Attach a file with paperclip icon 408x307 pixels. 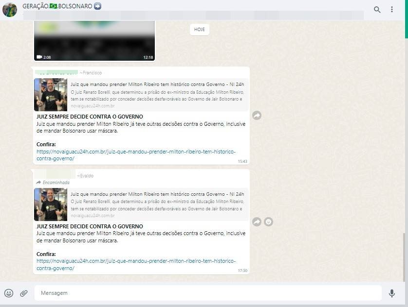tap(24, 293)
